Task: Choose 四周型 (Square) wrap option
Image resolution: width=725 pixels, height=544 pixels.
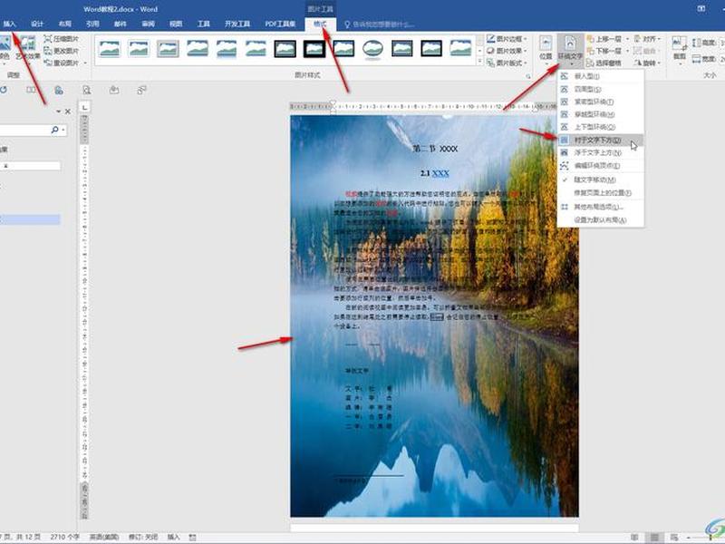Action: [x=601, y=89]
